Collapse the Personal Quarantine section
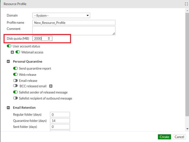This screenshot has width=189, height=142. point(8,62)
